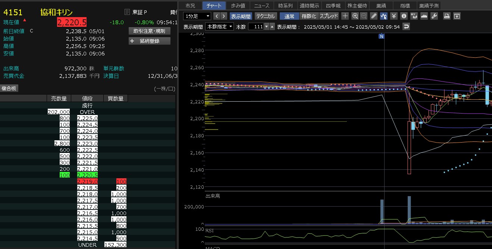Zoom in on the chart with magnifier plus
Screen dimensions: 492x249
(355, 16)
